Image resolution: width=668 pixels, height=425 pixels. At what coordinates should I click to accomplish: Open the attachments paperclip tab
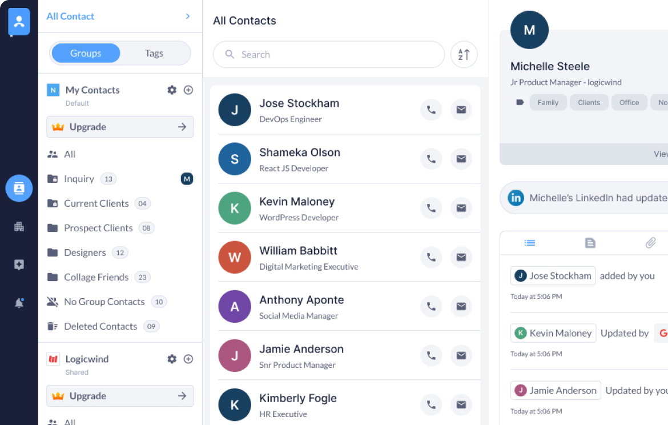650,243
